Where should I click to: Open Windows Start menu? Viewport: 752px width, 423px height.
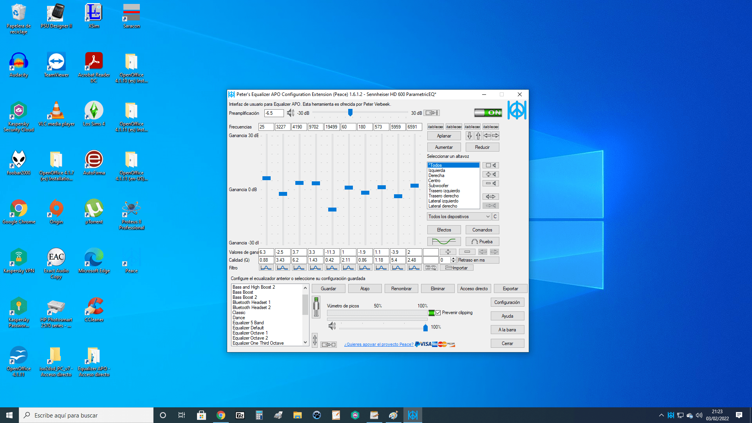point(9,415)
